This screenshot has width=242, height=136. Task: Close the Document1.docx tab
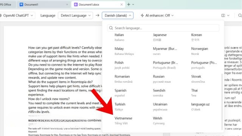[121, 5]
